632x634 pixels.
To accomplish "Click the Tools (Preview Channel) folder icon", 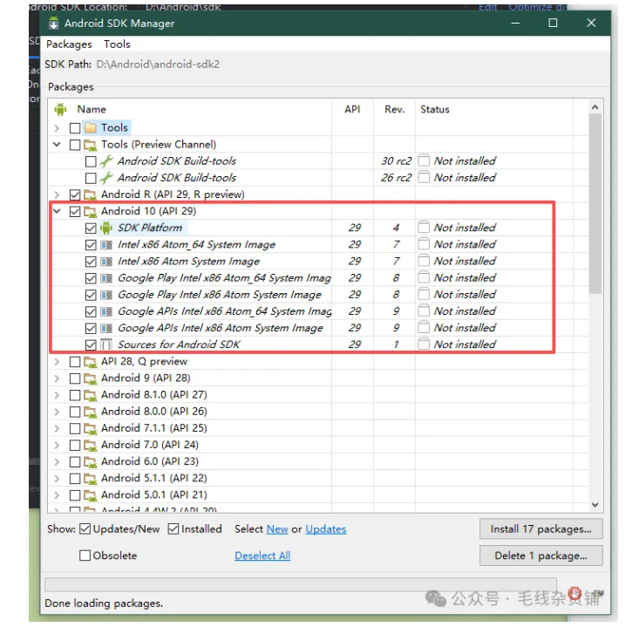I will coord(90,145).
